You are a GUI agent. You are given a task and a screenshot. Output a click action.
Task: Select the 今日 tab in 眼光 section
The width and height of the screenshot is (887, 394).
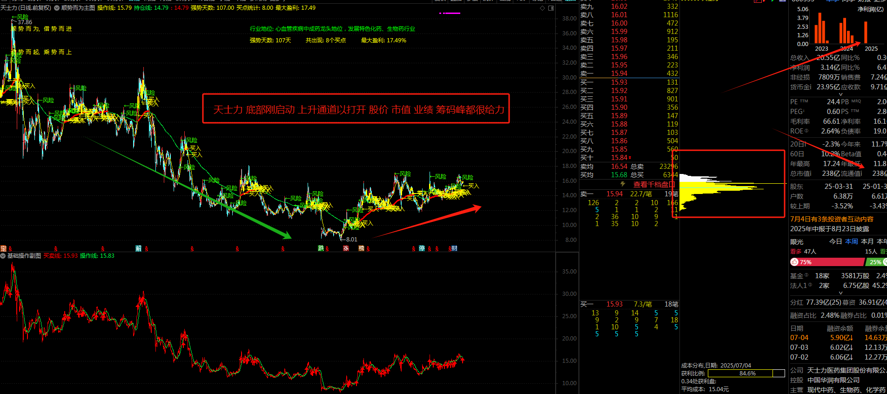835,241
